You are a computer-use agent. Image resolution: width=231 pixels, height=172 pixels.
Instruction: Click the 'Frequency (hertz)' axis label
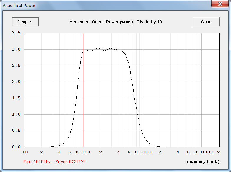click(x=202, y=161)
